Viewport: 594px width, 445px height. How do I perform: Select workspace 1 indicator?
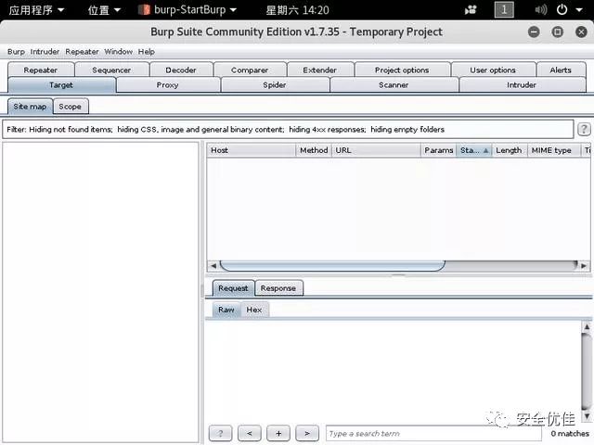[504, 10]
